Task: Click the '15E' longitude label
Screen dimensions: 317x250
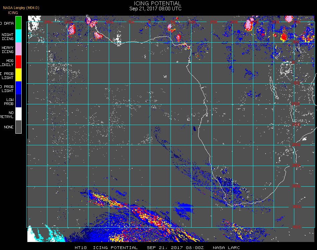Action: (x=214, y=22)
